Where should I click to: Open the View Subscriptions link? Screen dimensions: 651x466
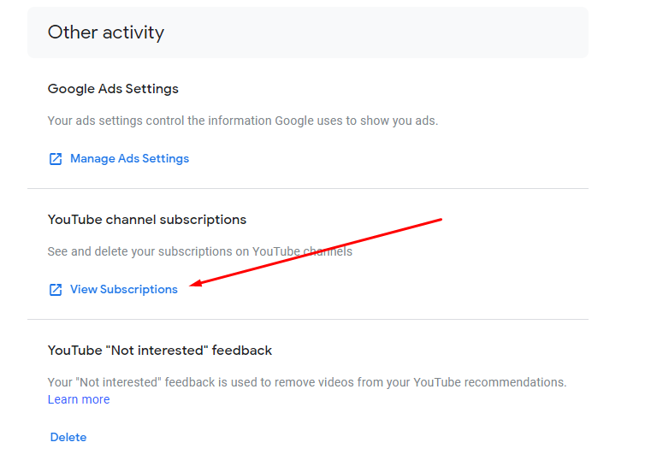(124, 289)
